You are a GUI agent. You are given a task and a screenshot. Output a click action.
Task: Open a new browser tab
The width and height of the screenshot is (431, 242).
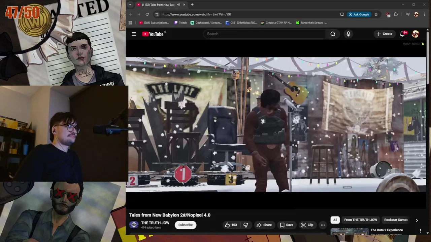click(x=192, y=5)
